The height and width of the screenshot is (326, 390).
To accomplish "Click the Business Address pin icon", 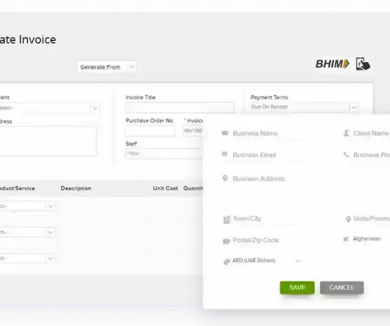I will pos(225,178).
